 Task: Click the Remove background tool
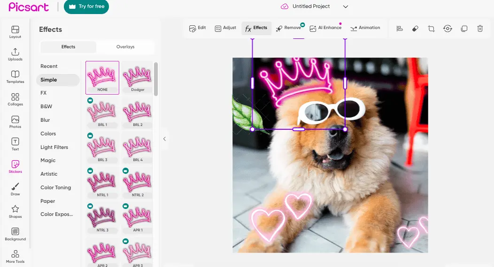pyautogui.click(x=289, y=28)
